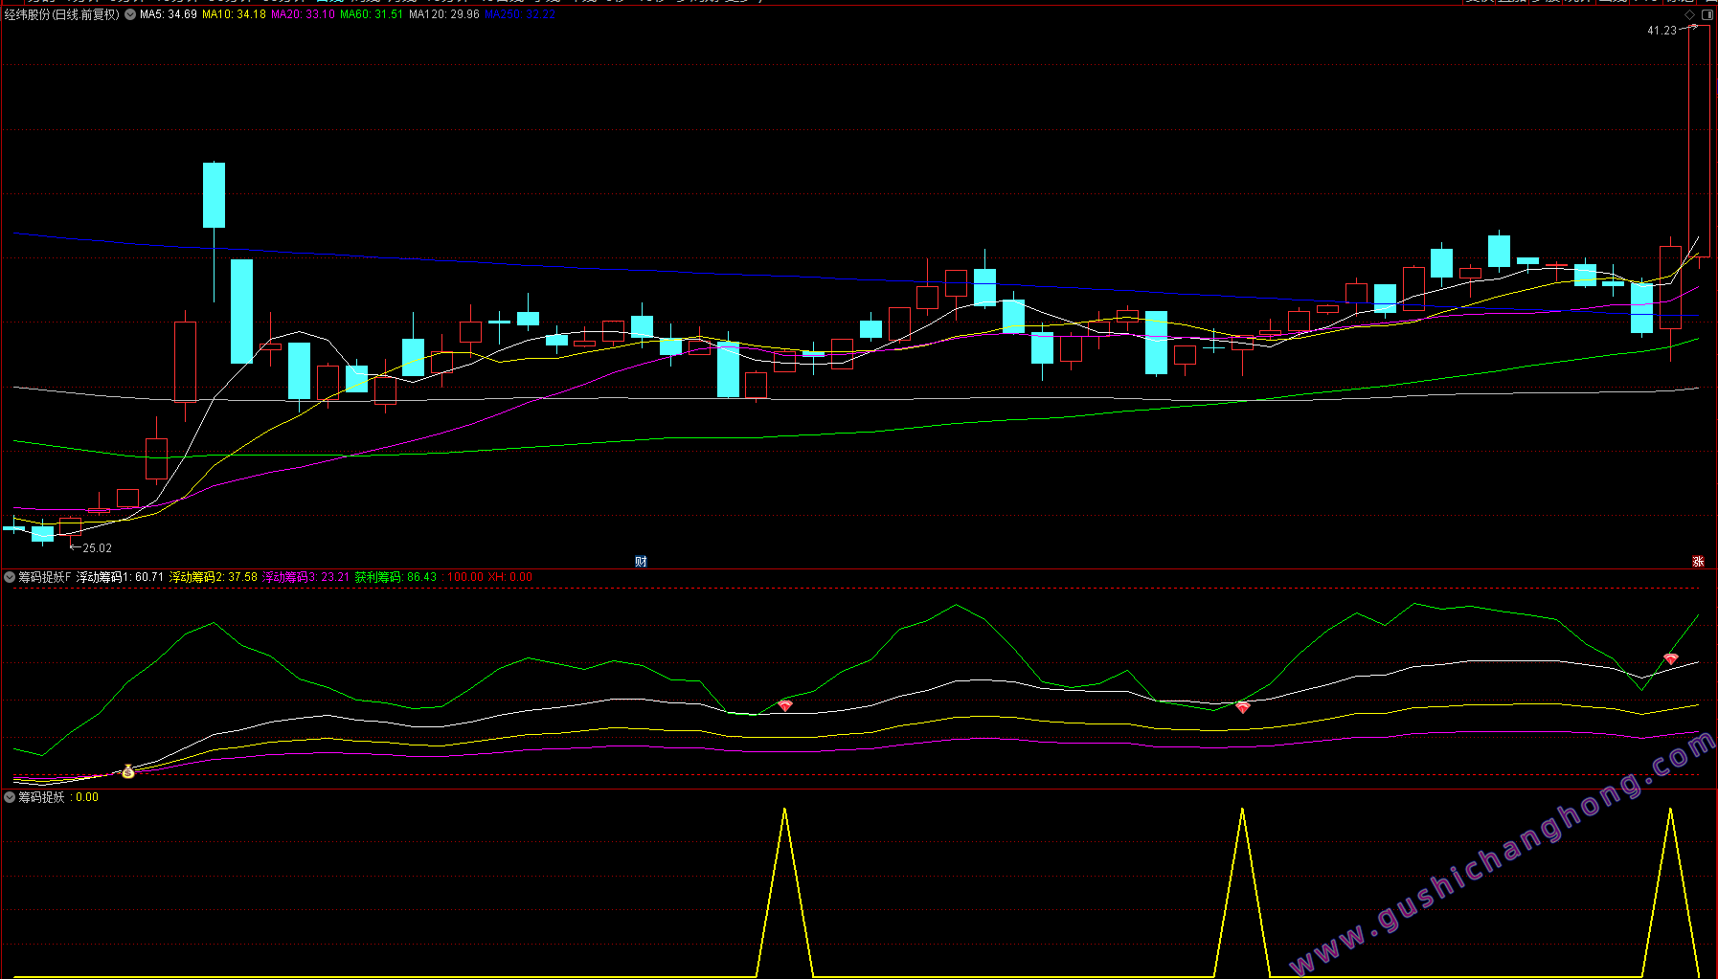1718x979 pixels.
Task: Click the XH: 0.00 value label
Action: coord(510,577)
